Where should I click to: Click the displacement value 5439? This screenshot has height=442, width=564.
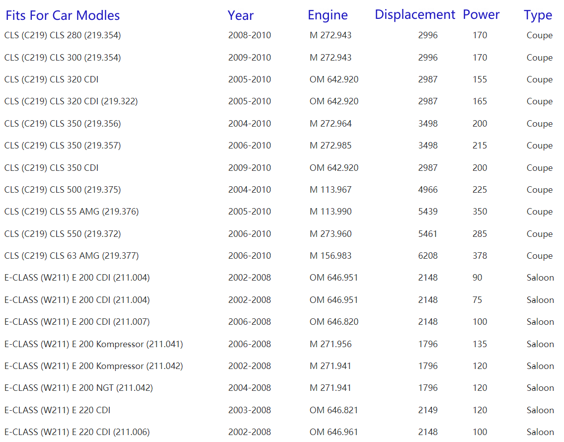click(x=427, y=212)
